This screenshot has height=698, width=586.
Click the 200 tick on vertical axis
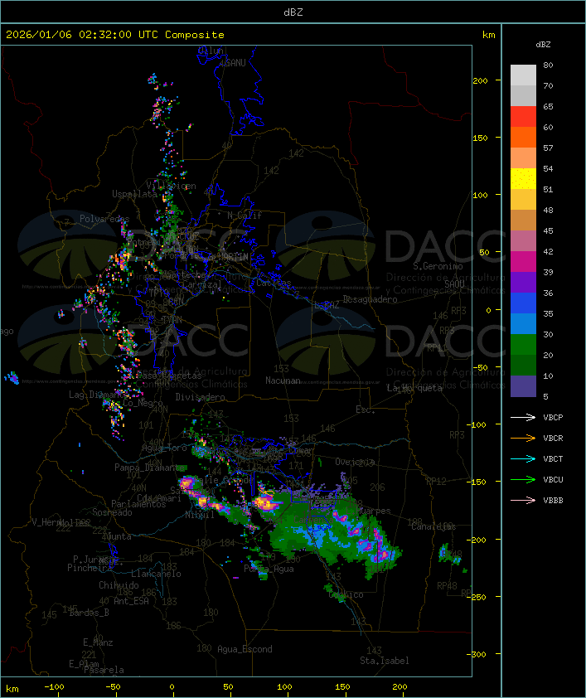(480, 80)
